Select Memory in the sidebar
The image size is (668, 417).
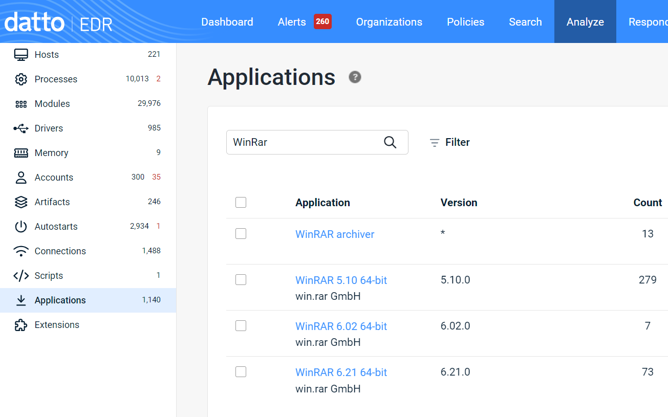88,153
